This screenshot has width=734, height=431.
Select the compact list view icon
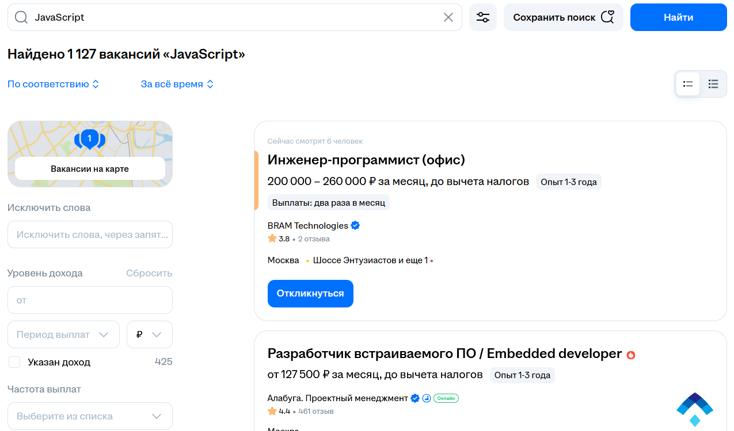pos(688,83)
